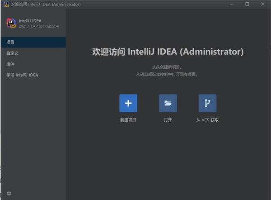Click the 欢迎访问 IntelliJ IDEA heading
The image size is (271, 200).
168,52
